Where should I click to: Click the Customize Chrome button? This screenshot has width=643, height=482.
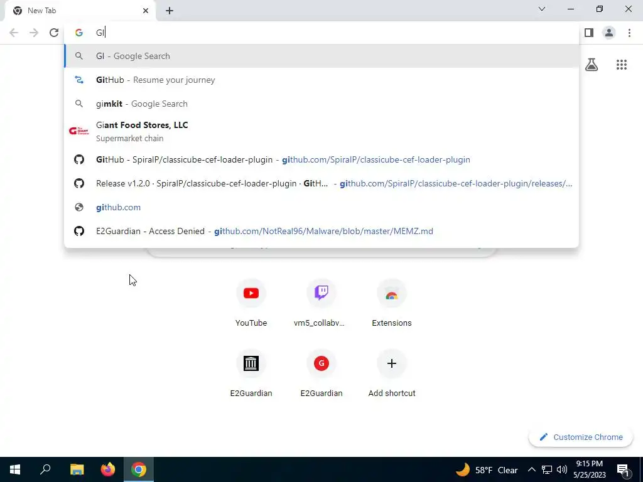click(x=581, y=437)
